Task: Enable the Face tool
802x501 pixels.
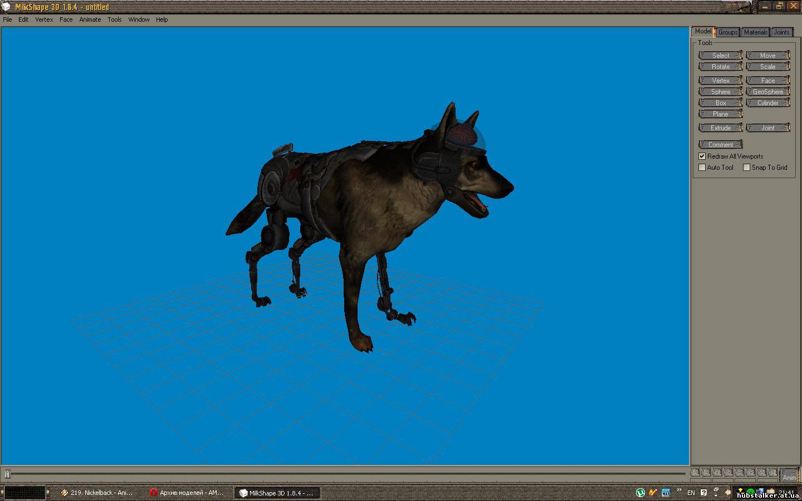Action: pyautogui.click(x=768, y=80)
